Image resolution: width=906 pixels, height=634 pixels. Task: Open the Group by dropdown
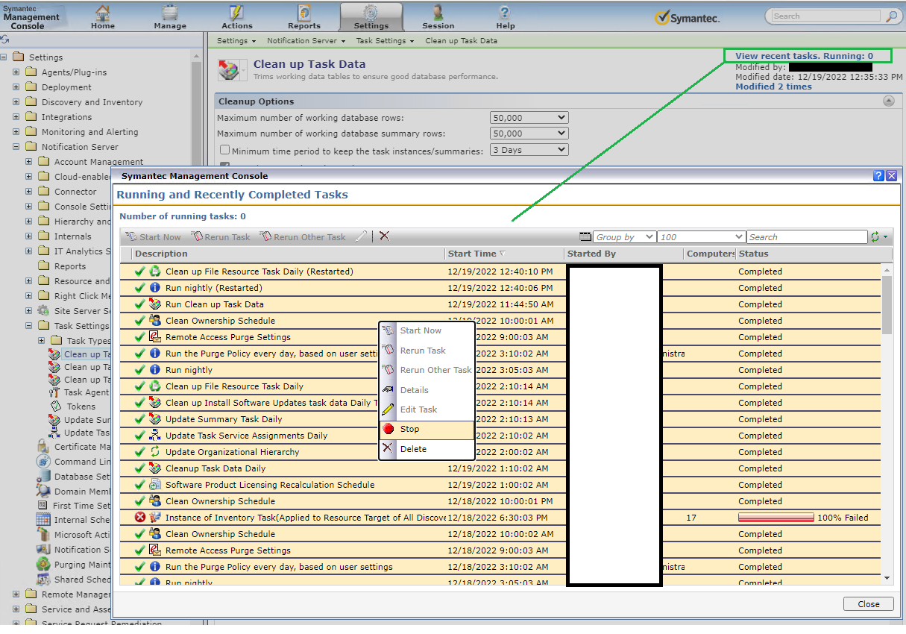(x=624, y=237)
